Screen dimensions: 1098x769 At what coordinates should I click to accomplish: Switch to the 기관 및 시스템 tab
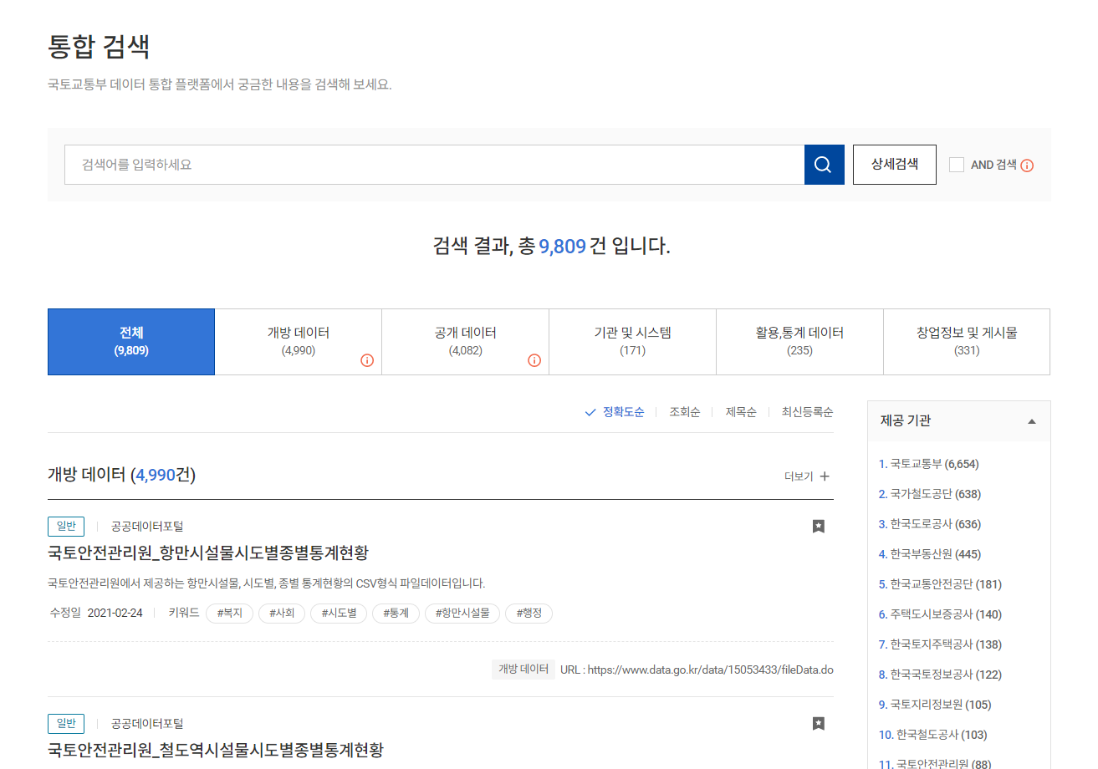[x=632, y=341]
